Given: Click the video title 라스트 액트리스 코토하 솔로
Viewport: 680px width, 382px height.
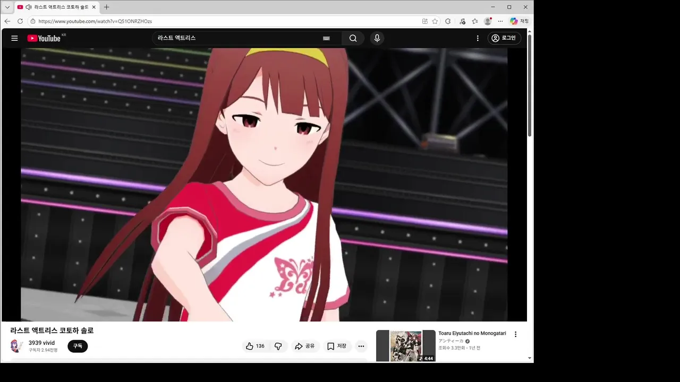Looking at the screenshot, I should [52, 331].
